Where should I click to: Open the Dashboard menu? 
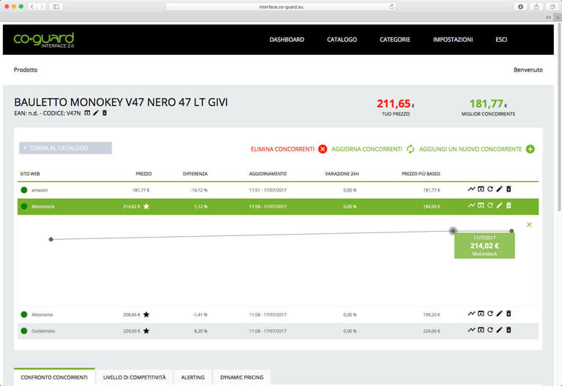[x=287, y=39]
